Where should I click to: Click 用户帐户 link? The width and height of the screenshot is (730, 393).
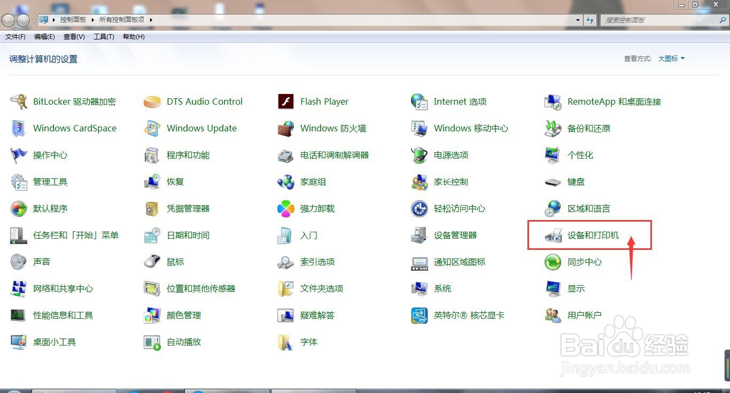pyautogui.click(x=585, y=315)
